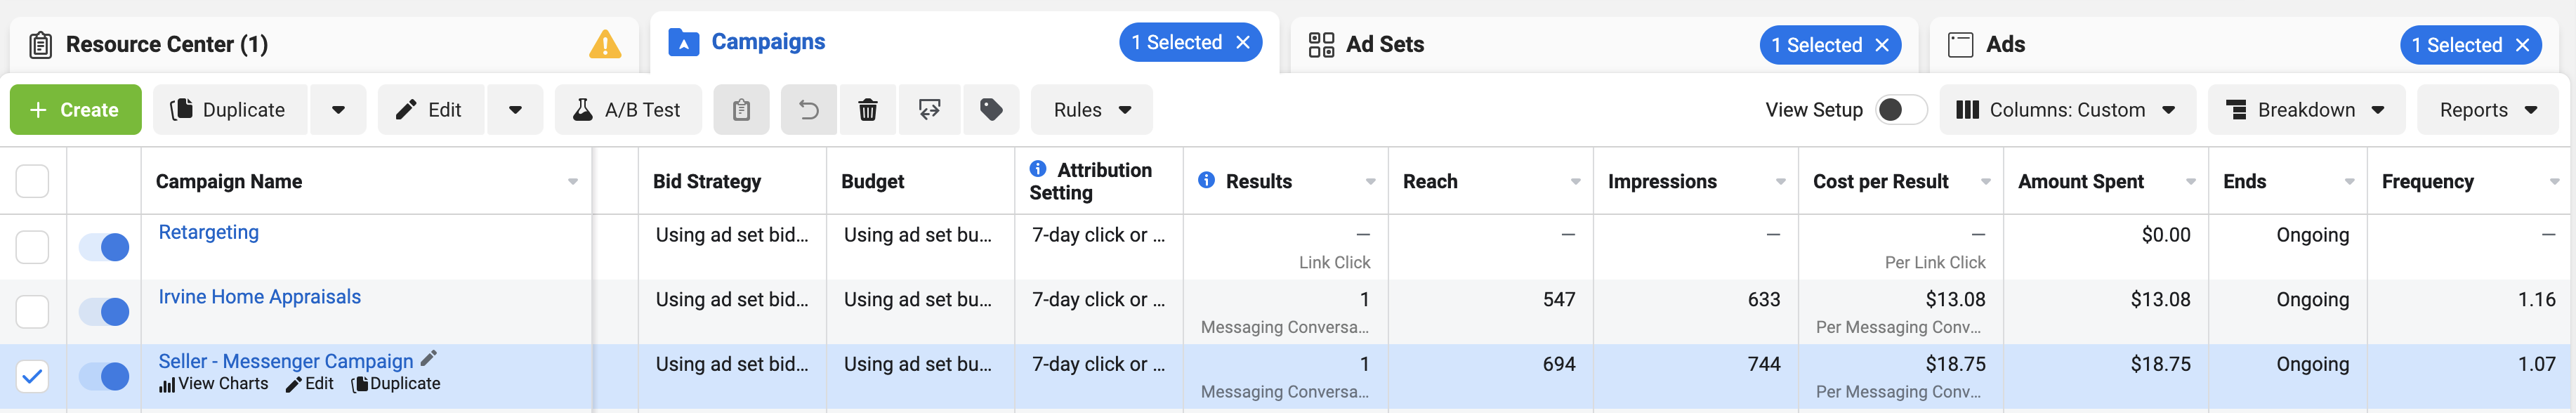
Task: Click the Resource Center warning triangle
Action: click(x=605, y=45)
